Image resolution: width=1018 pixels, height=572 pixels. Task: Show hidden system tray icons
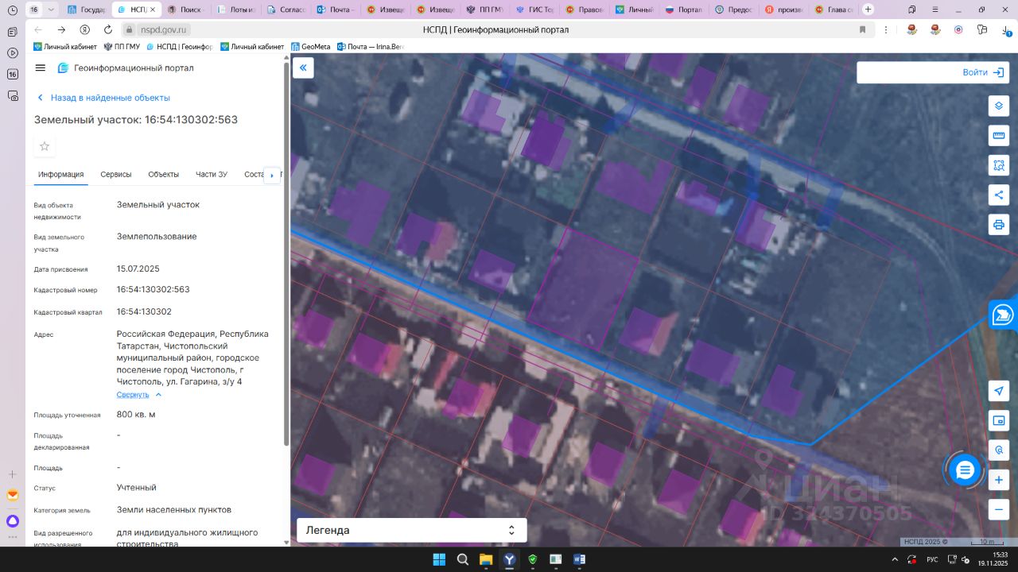coord(896,559)
